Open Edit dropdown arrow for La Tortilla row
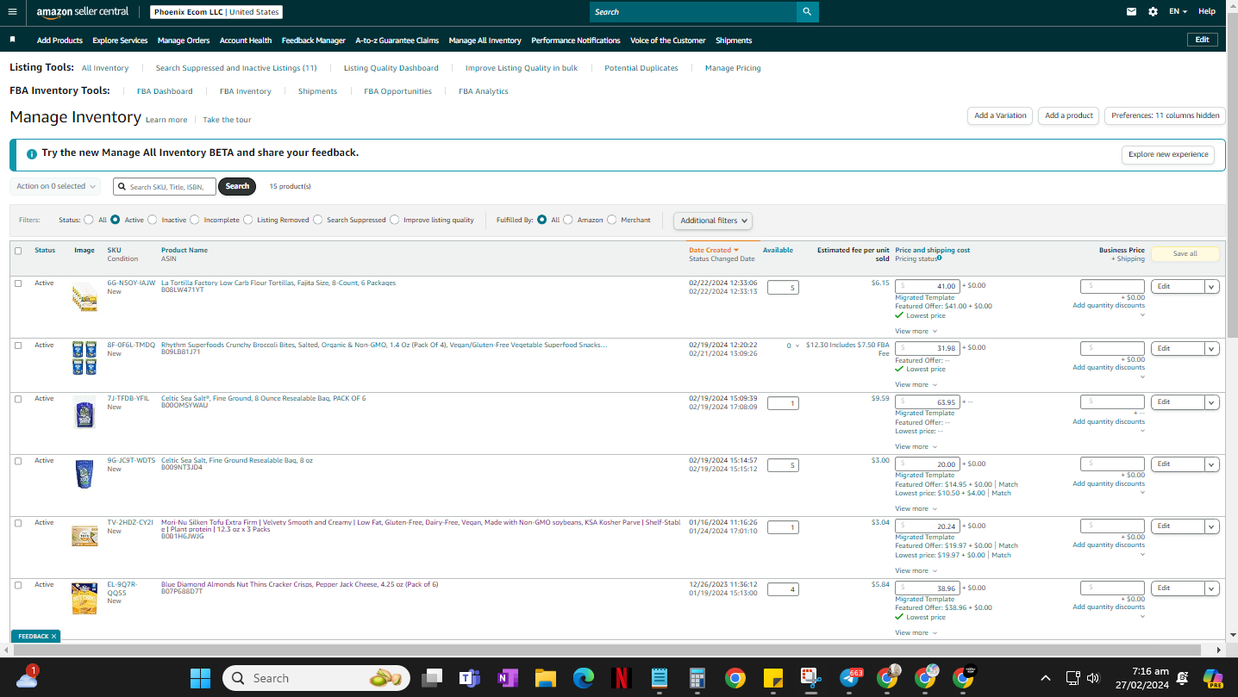Image resolution: width=1238 pixels, height=697 pixels. point(1212,287)
